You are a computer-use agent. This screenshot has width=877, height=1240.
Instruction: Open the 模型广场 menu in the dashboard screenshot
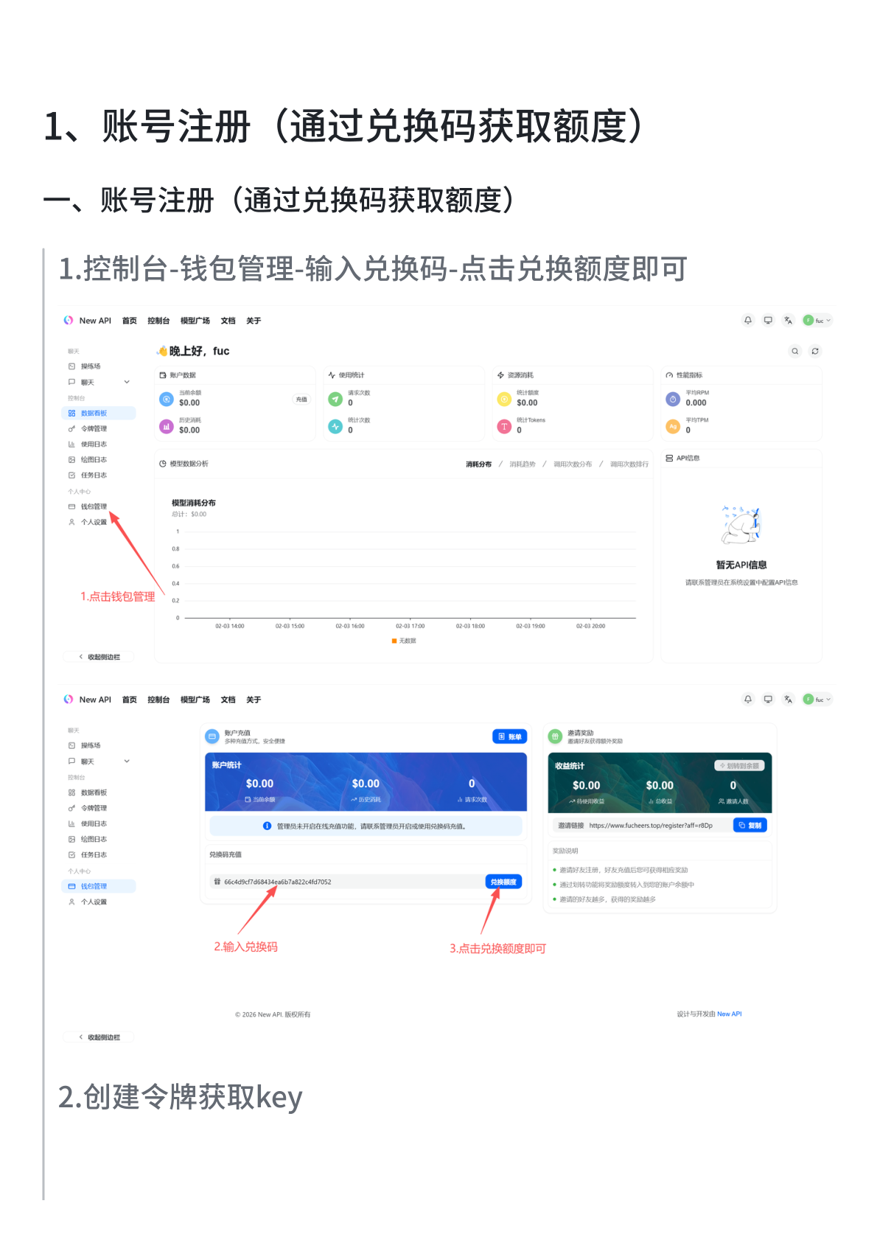[x=195, y=321]
